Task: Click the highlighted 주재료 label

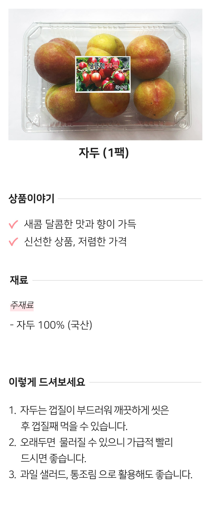Action: click(22, 305)
